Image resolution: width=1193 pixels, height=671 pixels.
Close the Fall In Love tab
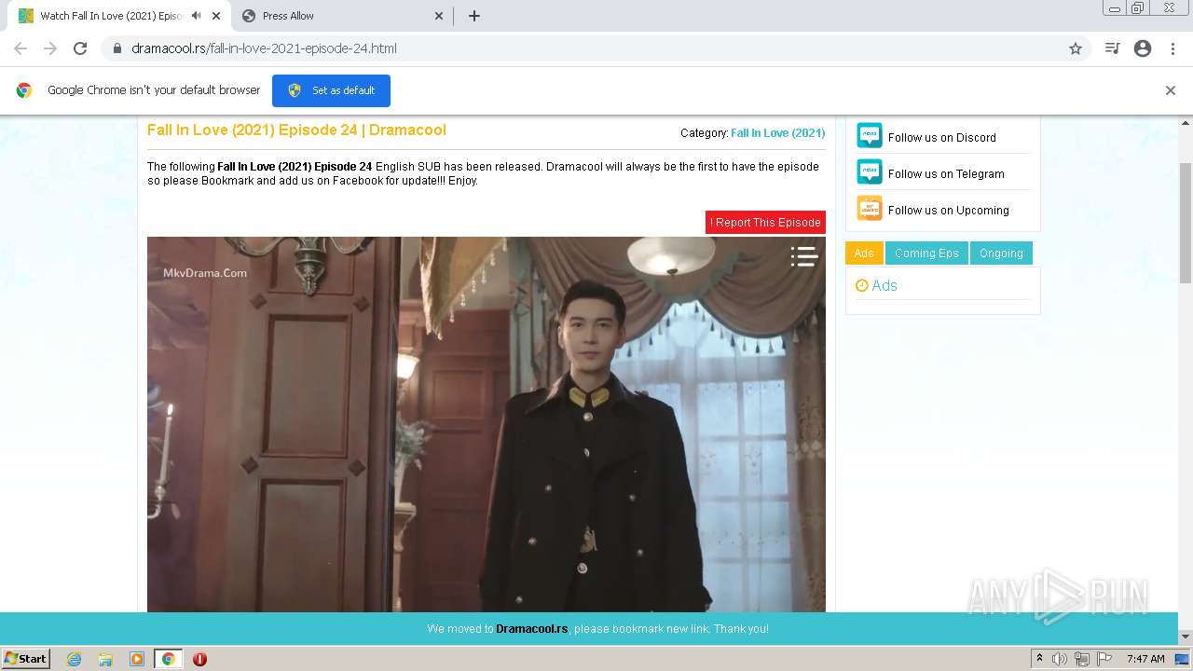(217, 16)
